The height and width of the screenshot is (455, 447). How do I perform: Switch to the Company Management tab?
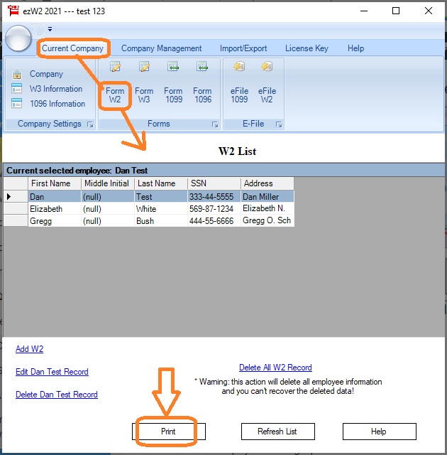coord(161,48)
